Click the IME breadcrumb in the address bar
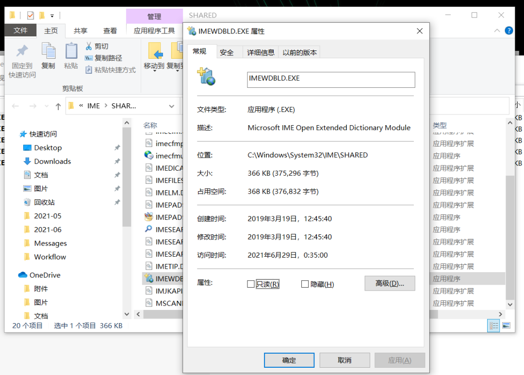Screen dimensions: 524x375 coord(94,106)
